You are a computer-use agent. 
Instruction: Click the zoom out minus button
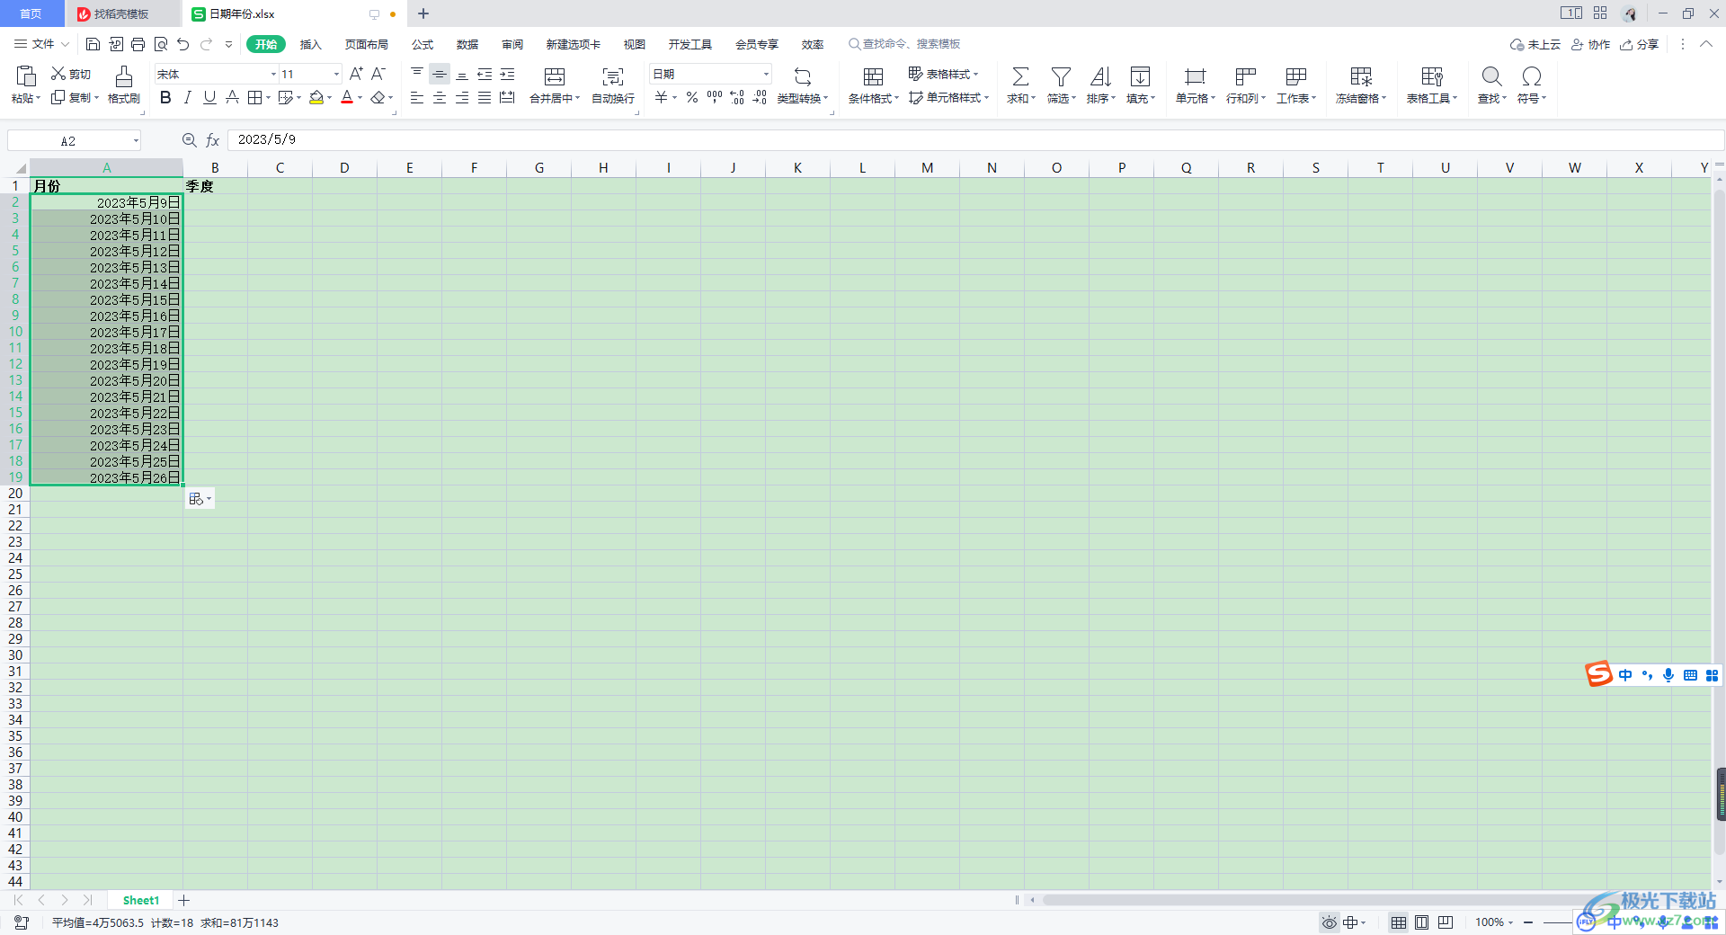[1528, 922]
